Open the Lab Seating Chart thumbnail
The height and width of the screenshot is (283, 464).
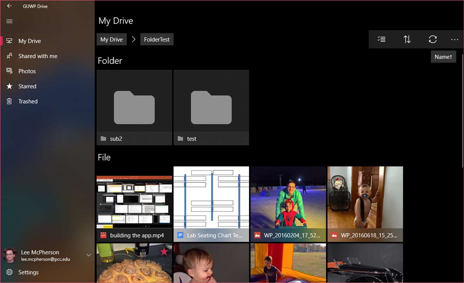point(211,204)
